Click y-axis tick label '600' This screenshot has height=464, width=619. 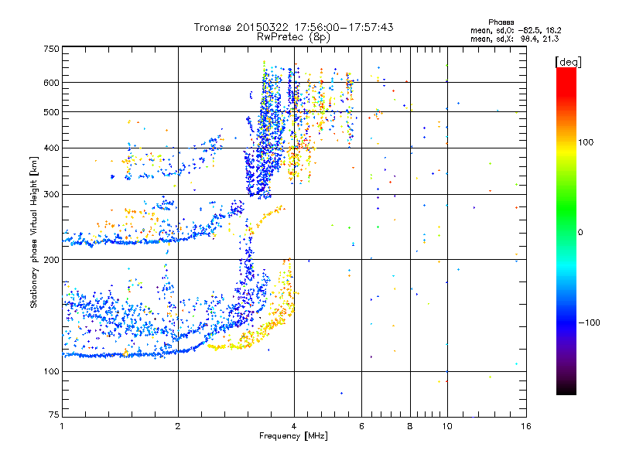52,83
